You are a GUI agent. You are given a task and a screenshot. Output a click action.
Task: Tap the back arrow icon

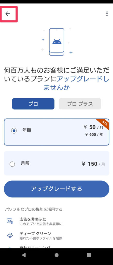[x=8, y=14]
